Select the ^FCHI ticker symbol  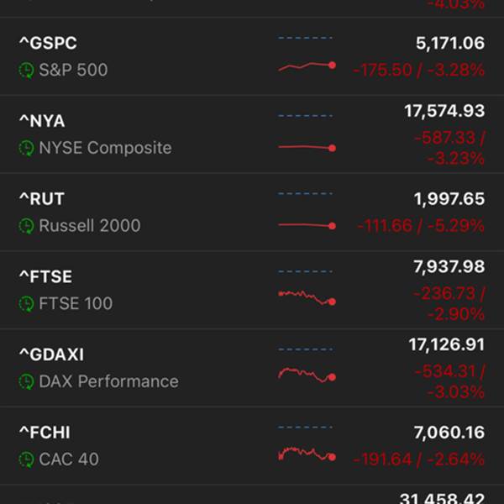[x=45, y=433]
